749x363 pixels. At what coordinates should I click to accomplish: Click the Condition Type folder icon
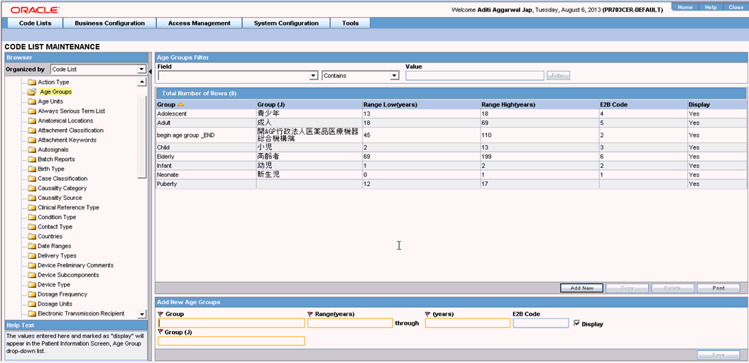coord(32,217)
